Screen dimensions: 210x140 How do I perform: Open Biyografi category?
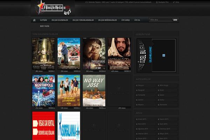141,90
